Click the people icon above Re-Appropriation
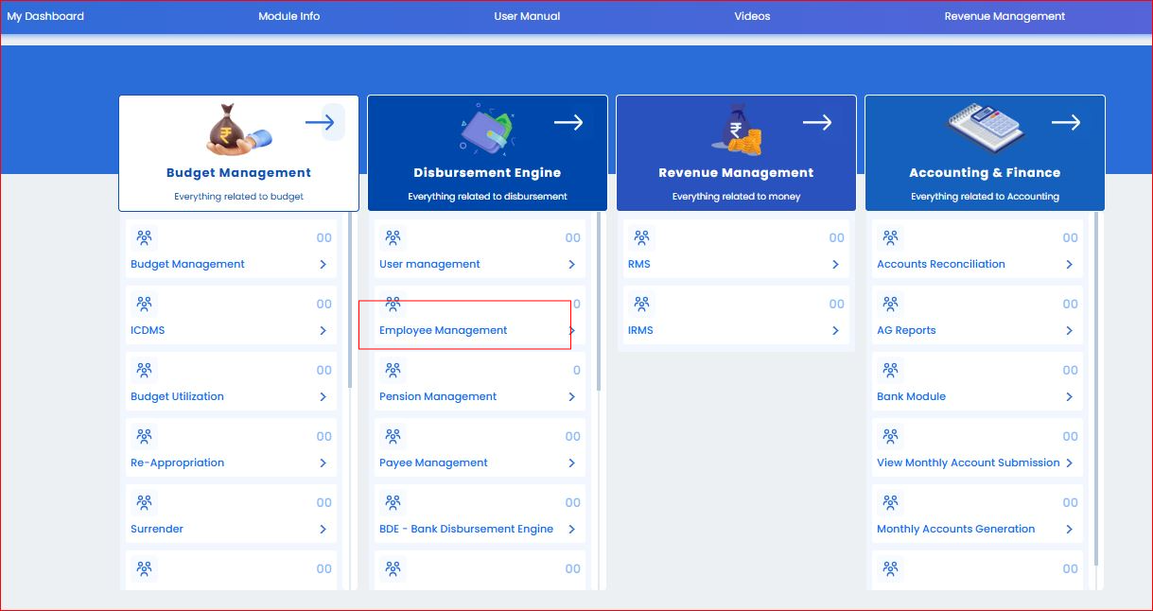This screenshot has height=611, width=1153. tap(144, 436)
